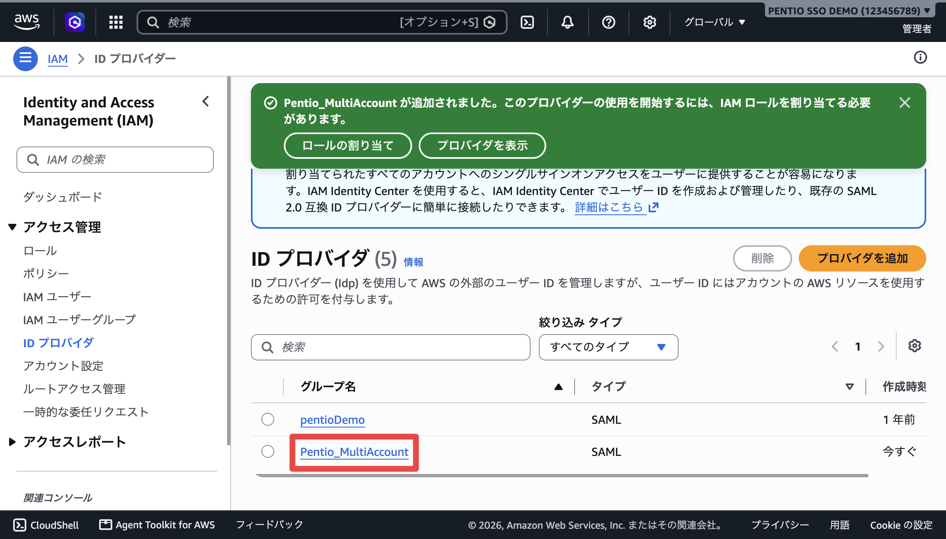Open the table preferences gear
The image size is (946, 539).
pyautogui.click(x=915, y=346)
